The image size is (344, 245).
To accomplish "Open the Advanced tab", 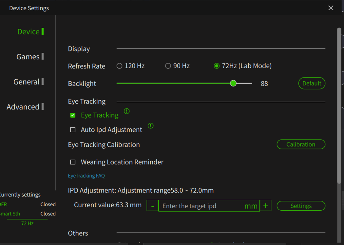I will point(23,107).
